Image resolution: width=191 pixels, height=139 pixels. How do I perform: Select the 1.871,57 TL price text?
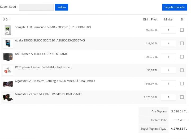[x=151, y=97]
